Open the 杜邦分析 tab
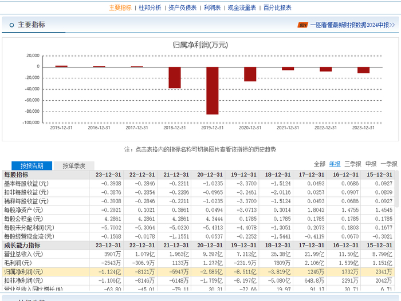 150,7
